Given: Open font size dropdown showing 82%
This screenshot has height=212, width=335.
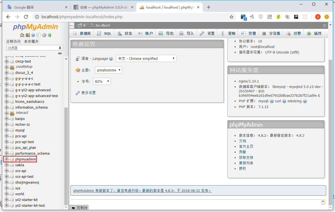Looking at the screenshot, I should (x=103, y=81).
